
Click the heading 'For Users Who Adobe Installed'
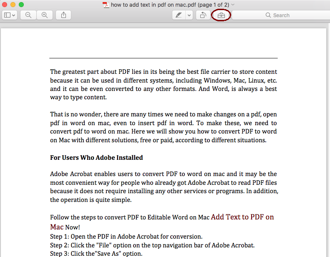[96, 158]
